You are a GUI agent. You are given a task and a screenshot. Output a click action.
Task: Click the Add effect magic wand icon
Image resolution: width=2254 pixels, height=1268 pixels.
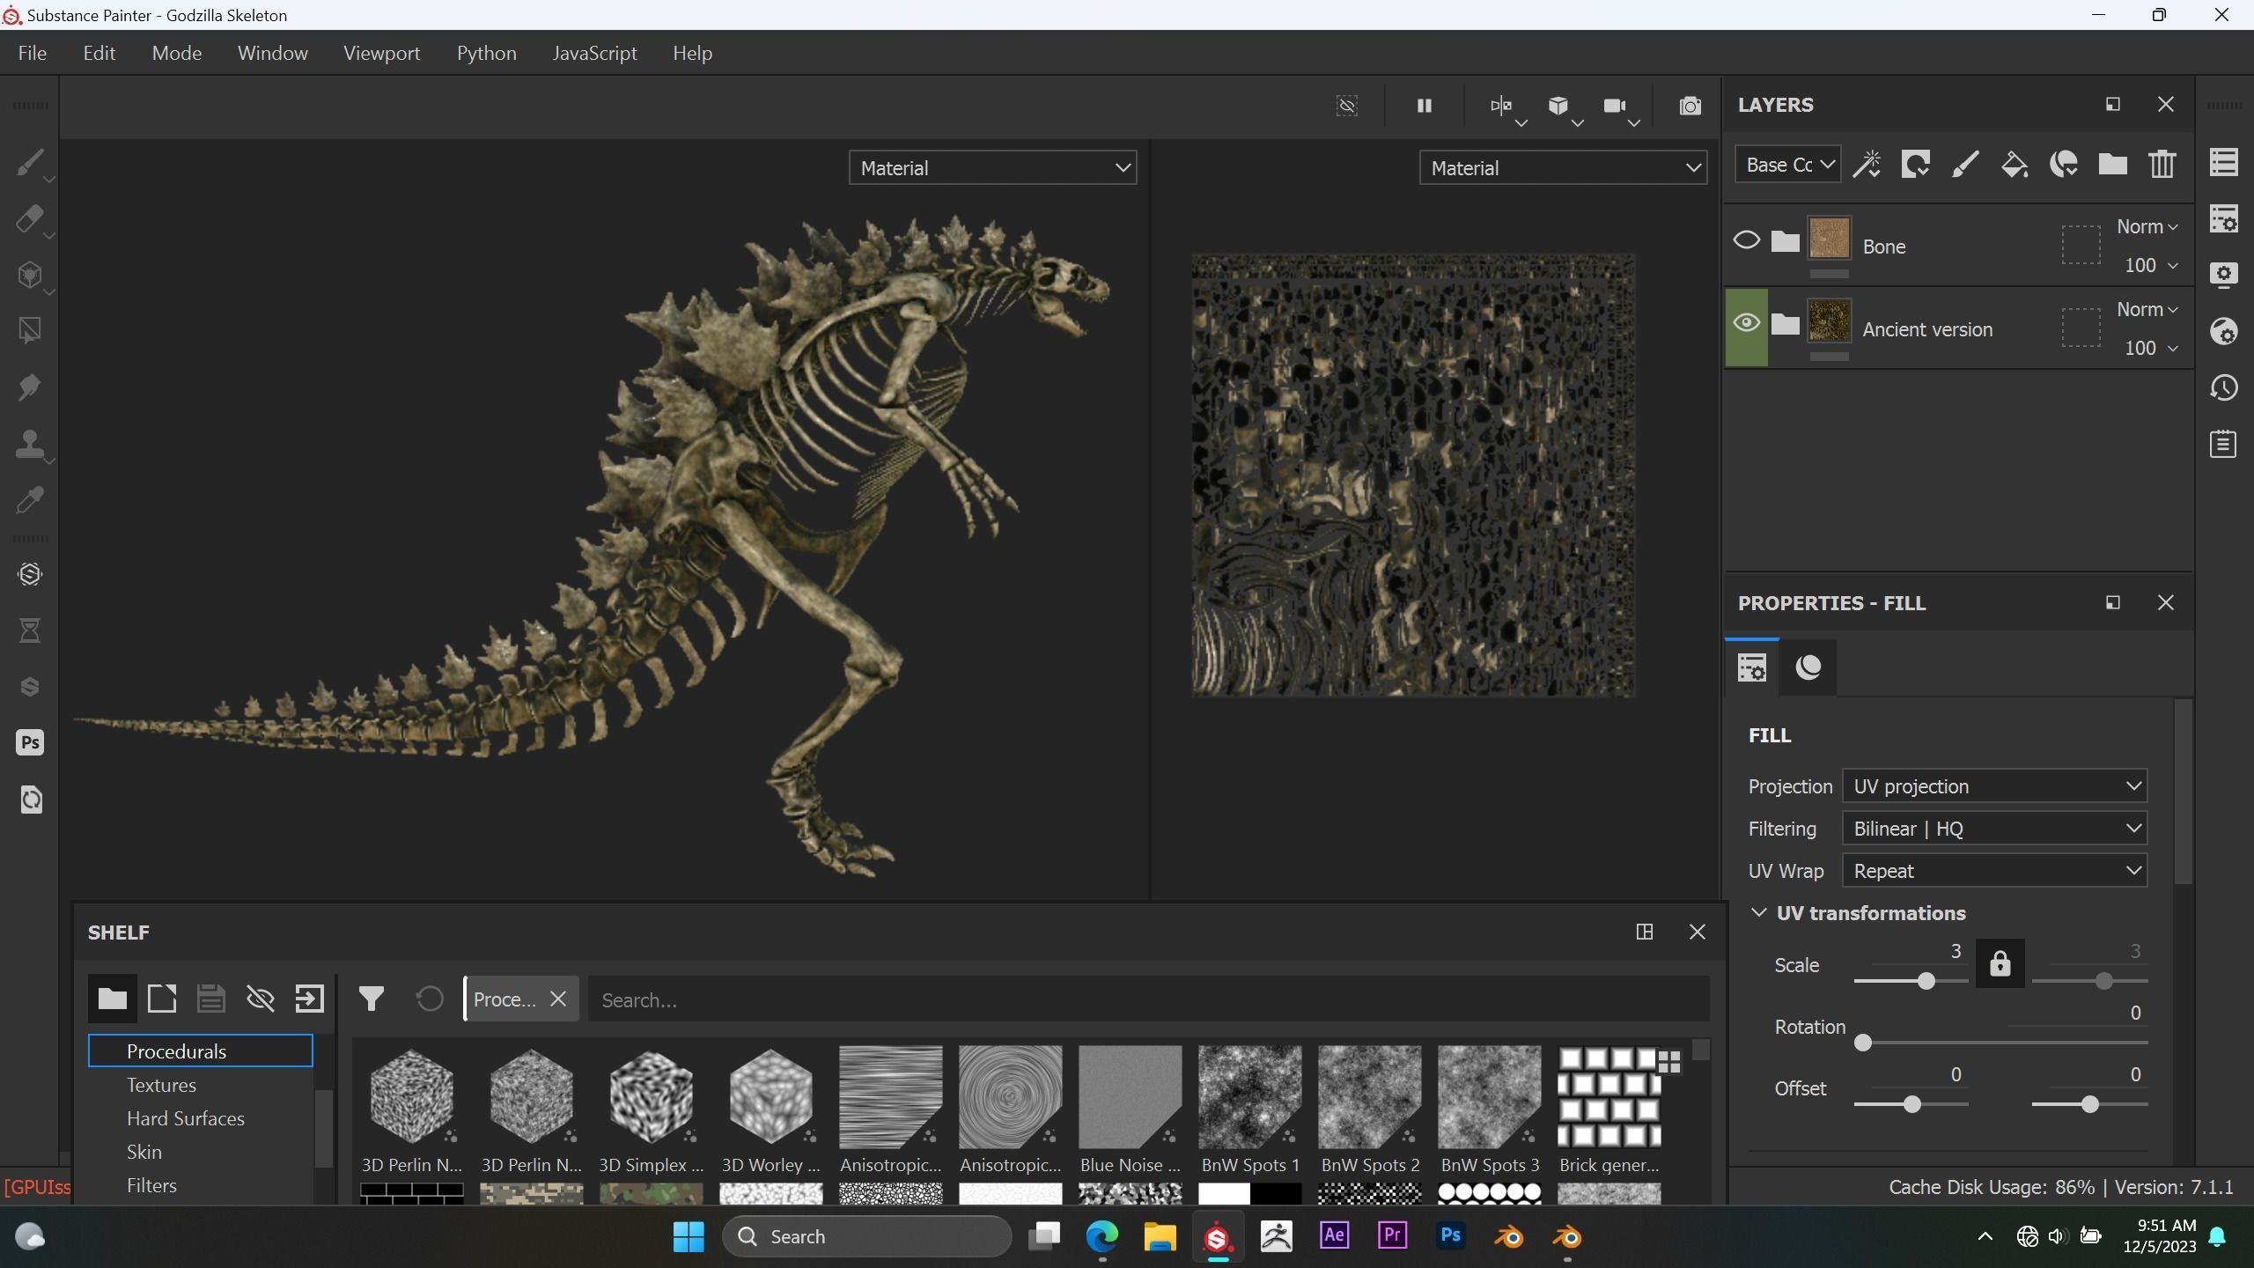1867,165
